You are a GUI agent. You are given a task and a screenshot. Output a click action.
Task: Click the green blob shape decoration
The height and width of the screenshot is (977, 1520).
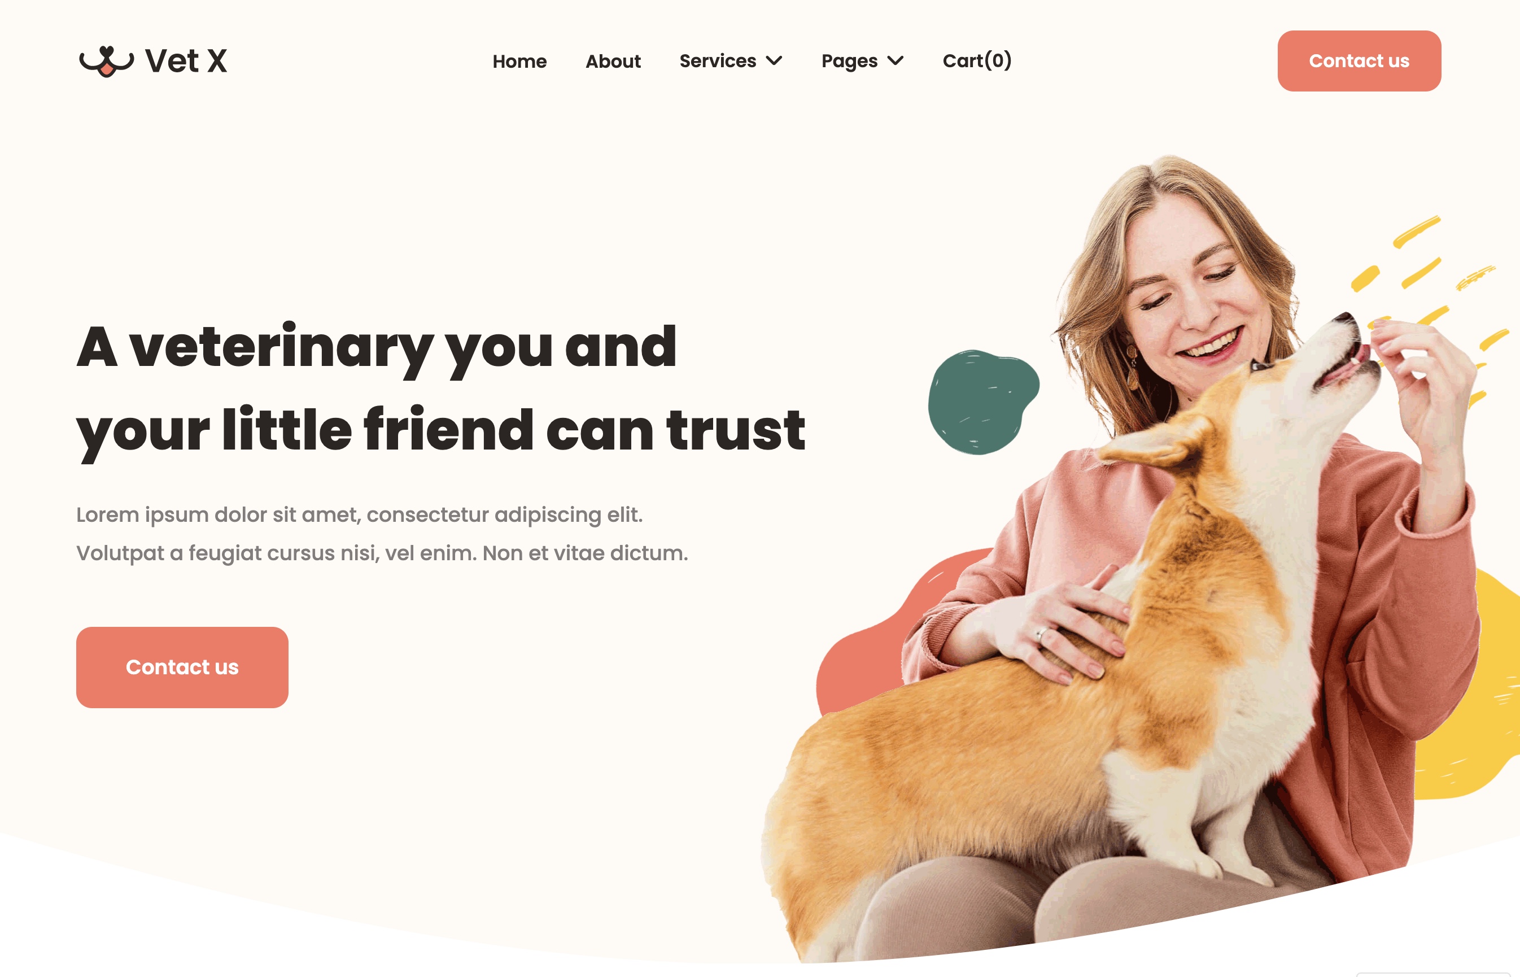982,402
